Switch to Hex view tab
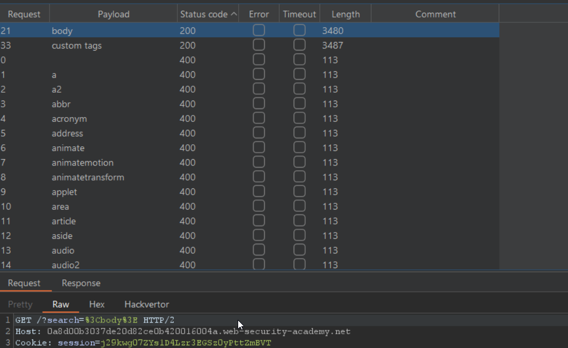The height and width of the screenshot is (348, 568). click(x=97, y=304)
